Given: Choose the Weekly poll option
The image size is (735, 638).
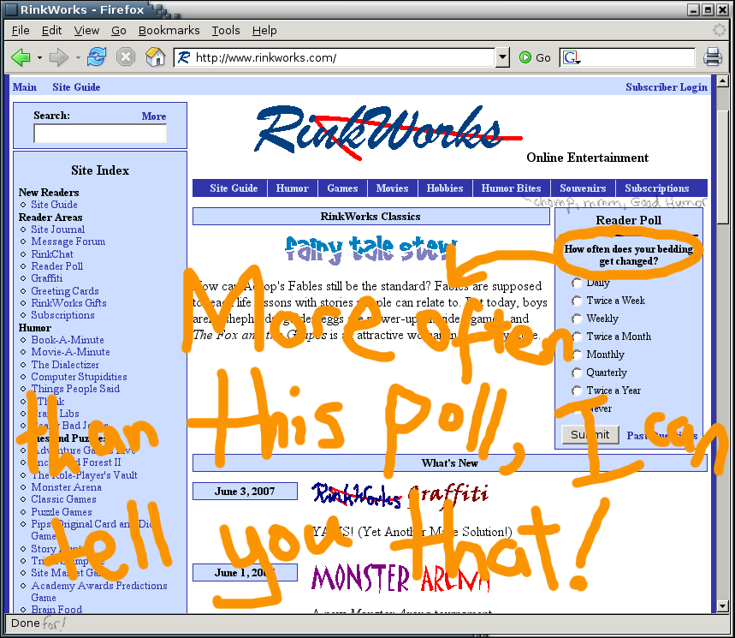Looking at the screenshot, I should [577, 319].
